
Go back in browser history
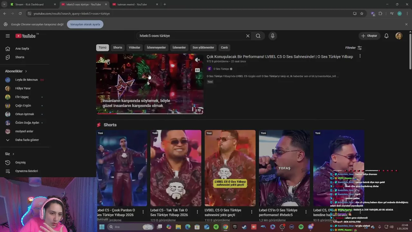pos(5,14)
